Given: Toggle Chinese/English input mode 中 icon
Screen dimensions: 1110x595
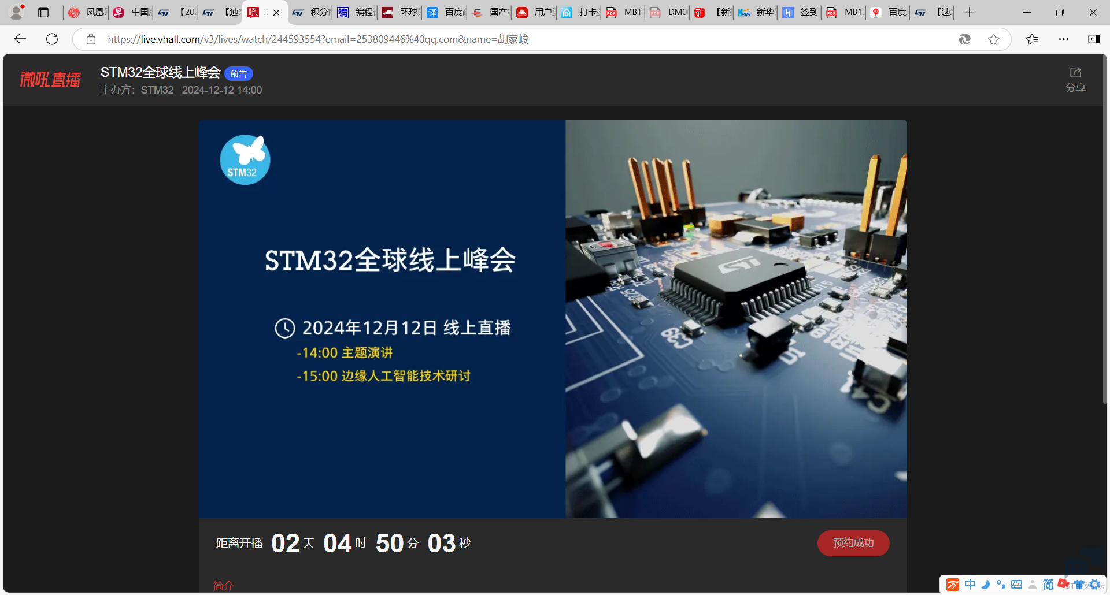Looking at the screenshot, I should click(970, 585).
